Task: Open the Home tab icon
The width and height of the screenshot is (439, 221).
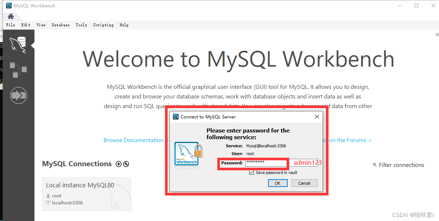Action: (x=11, y=16)
